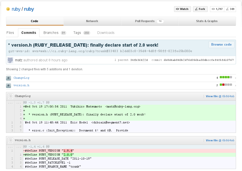Open the matz author link
The height and width of the screenshot is (171, 242).
pyautogui.click(x=18, y=60)
